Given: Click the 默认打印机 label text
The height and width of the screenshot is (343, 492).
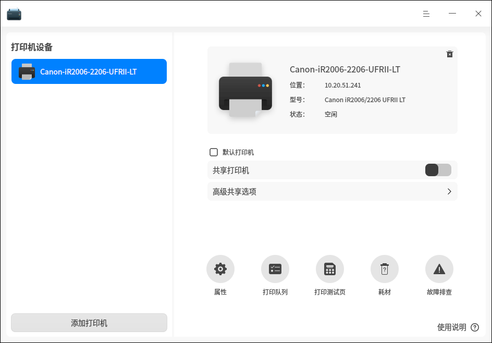Looking at the screenshot, I should [238, 152].
